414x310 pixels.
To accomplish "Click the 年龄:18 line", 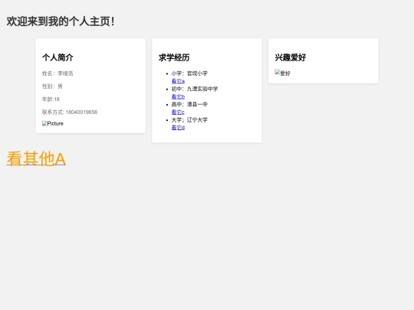I will point(51,100).
